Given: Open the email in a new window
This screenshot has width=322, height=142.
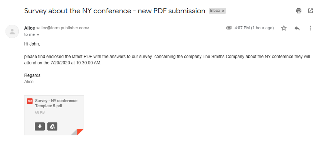Looking at the screenshot, I should click(311, 11).
